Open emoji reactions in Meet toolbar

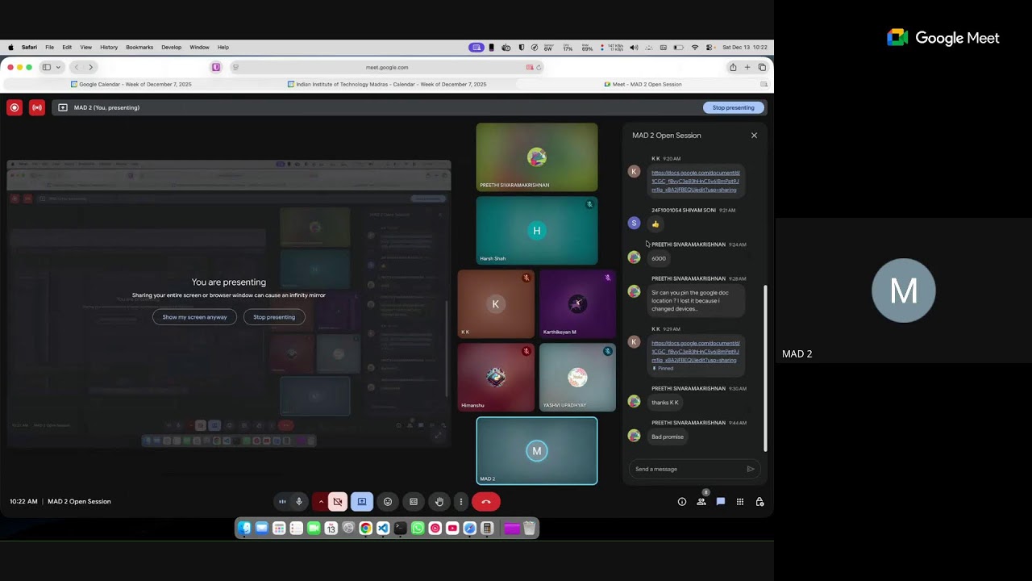(x=388, y=502)
